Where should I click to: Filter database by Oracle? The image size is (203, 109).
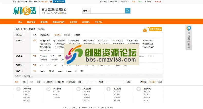click(x=69, y=71)
